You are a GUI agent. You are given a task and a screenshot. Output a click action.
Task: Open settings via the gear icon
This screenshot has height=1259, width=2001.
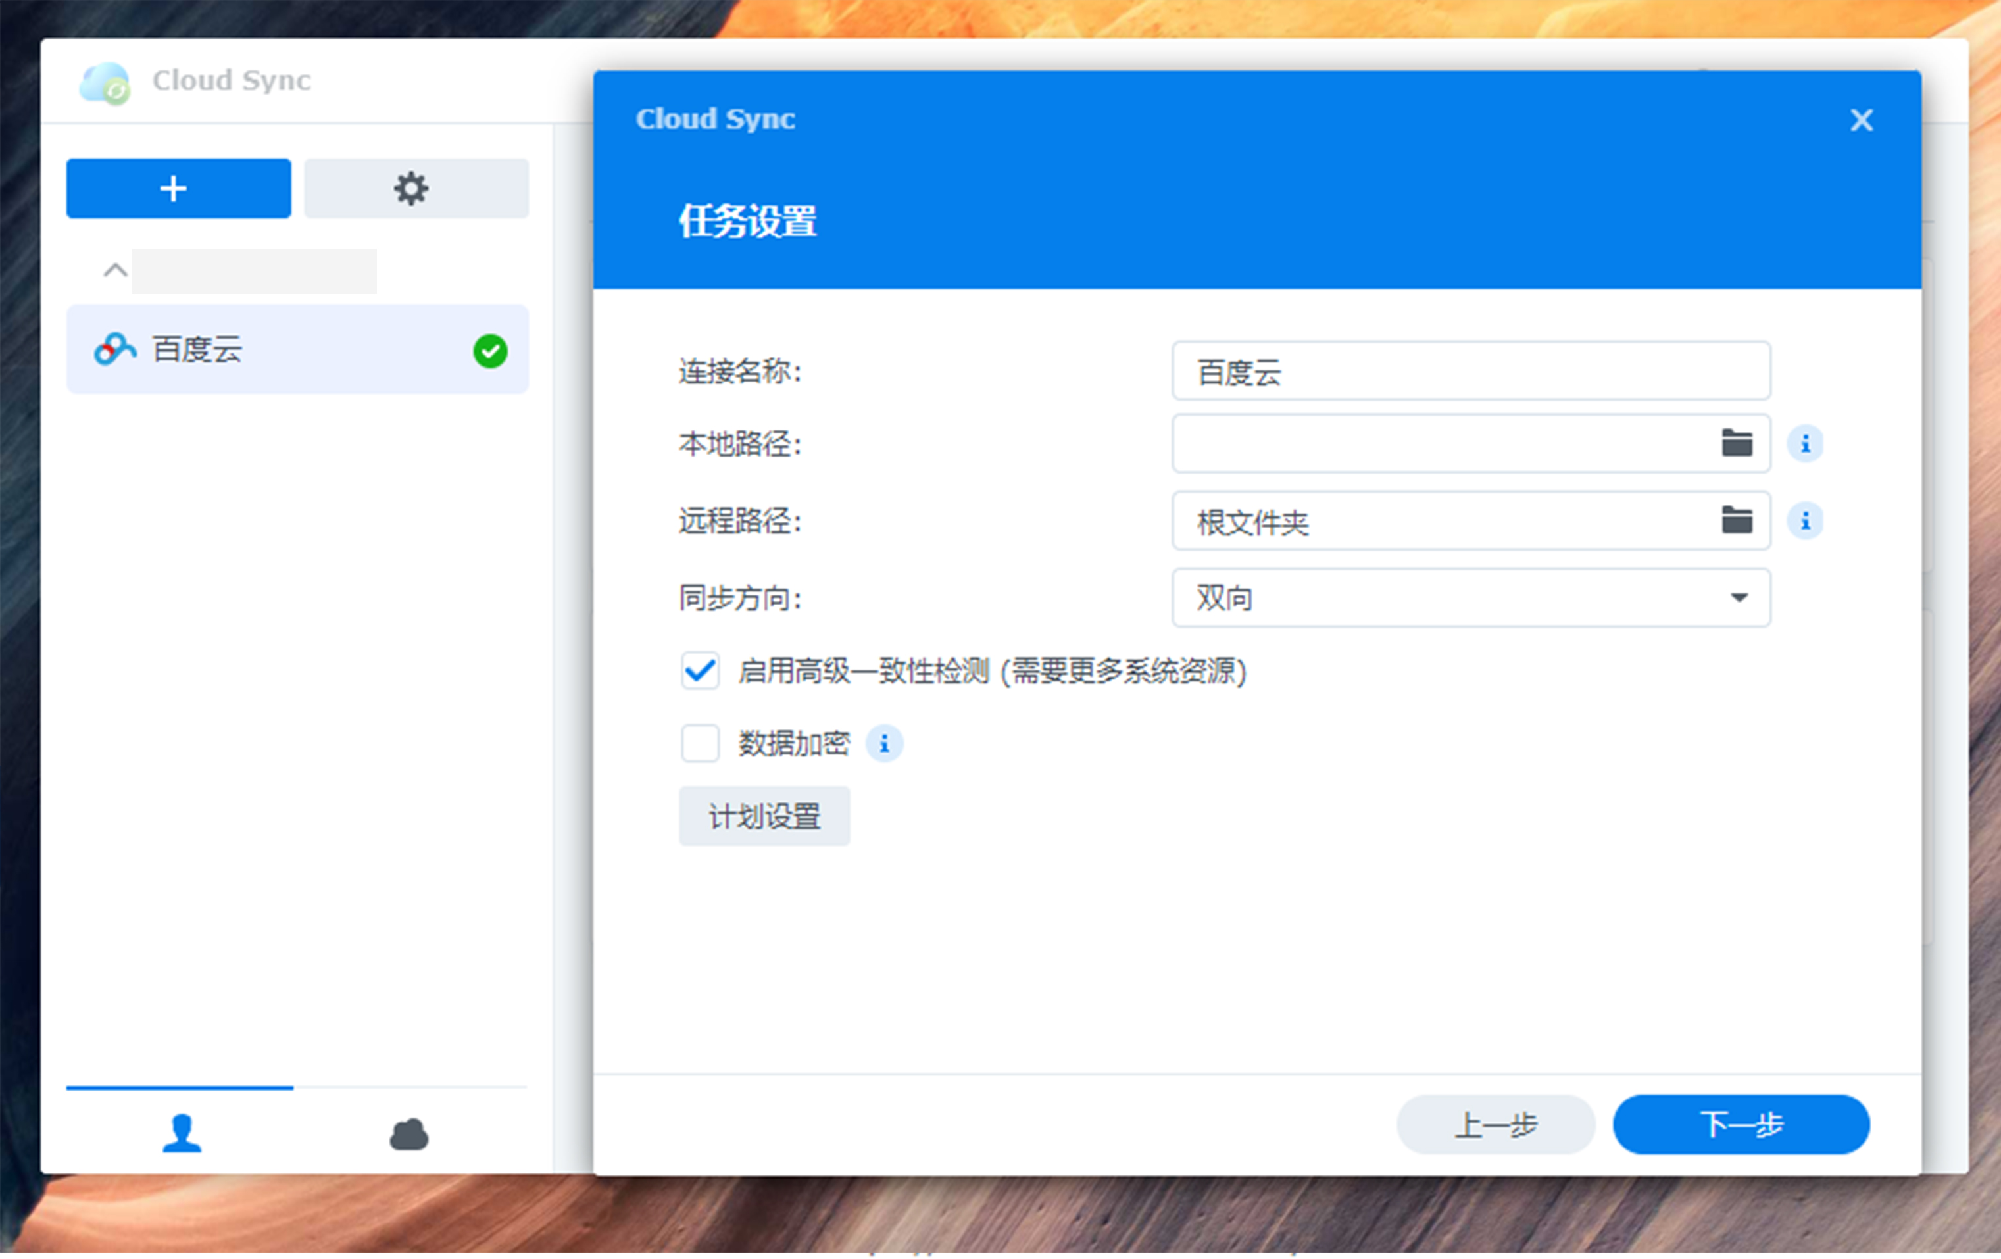pos(413,188)
